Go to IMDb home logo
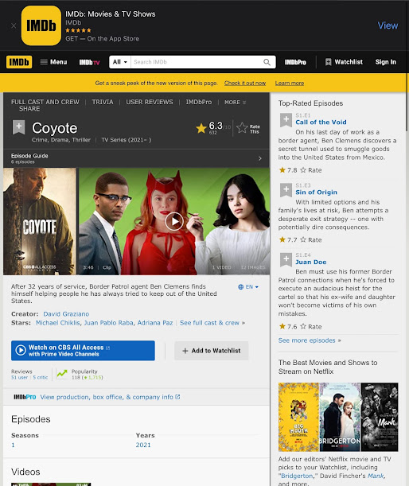 19,62
